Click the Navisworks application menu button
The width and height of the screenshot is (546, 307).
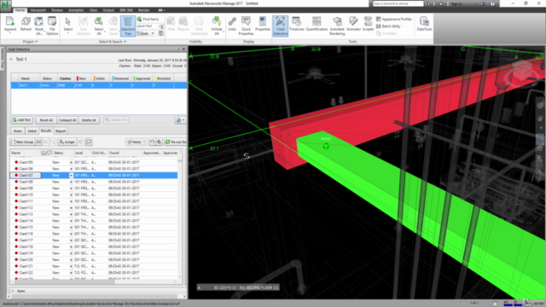[6, 5]
